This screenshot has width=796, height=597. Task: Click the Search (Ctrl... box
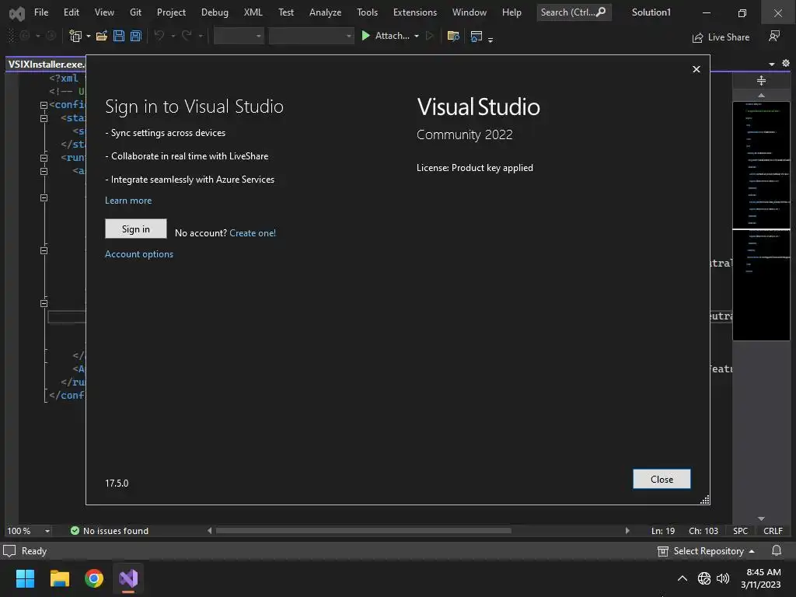[574, 12]
